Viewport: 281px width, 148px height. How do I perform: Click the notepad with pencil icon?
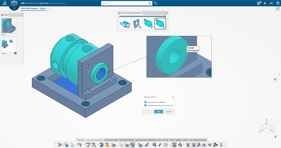coord(88,145)
